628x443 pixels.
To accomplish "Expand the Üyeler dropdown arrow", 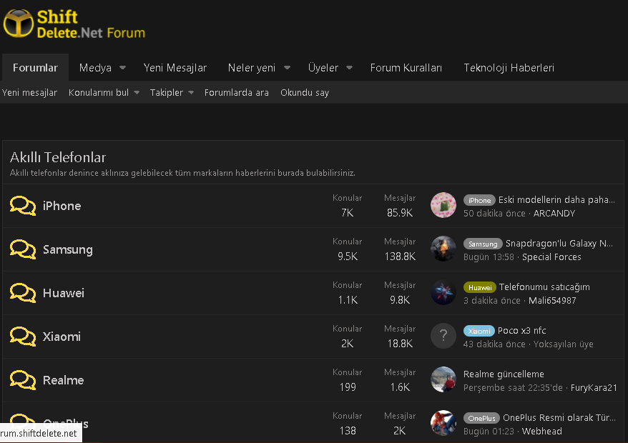I will pos(349,68).
